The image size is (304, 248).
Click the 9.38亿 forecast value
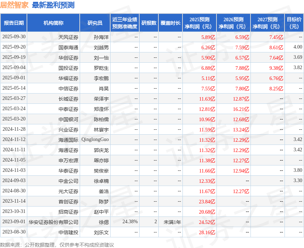pyautogui.click(x=276, y=68)
